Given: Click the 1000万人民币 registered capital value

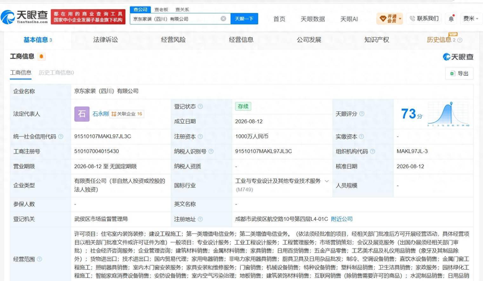Looking at the screenshot, I should pos(252,137).
